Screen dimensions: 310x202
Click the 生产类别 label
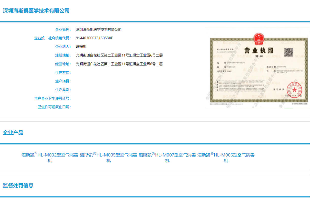(63, 90)
